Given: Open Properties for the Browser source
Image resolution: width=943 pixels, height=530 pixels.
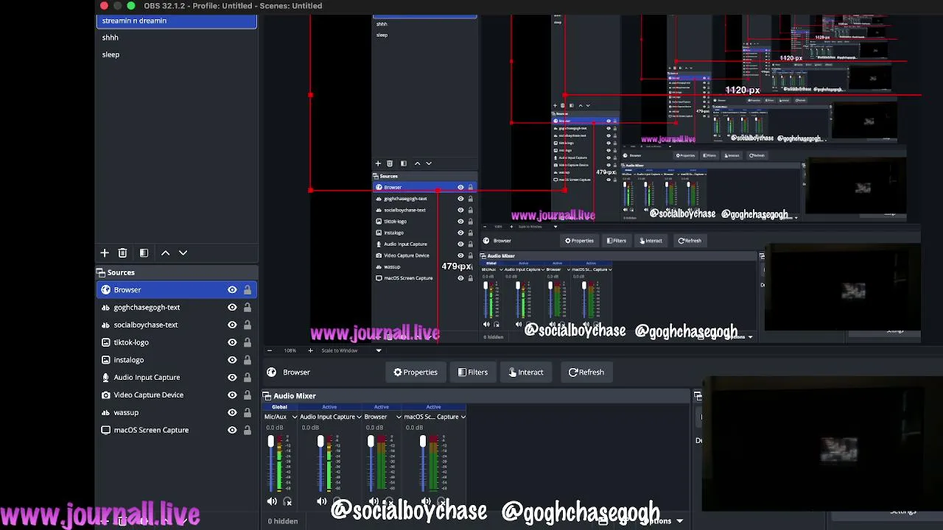Looking at the screenshot, I should (x=416, y=372).
